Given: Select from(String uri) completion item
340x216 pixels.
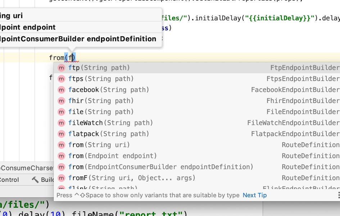Looking at the screenshot, I should coord(99,145).
